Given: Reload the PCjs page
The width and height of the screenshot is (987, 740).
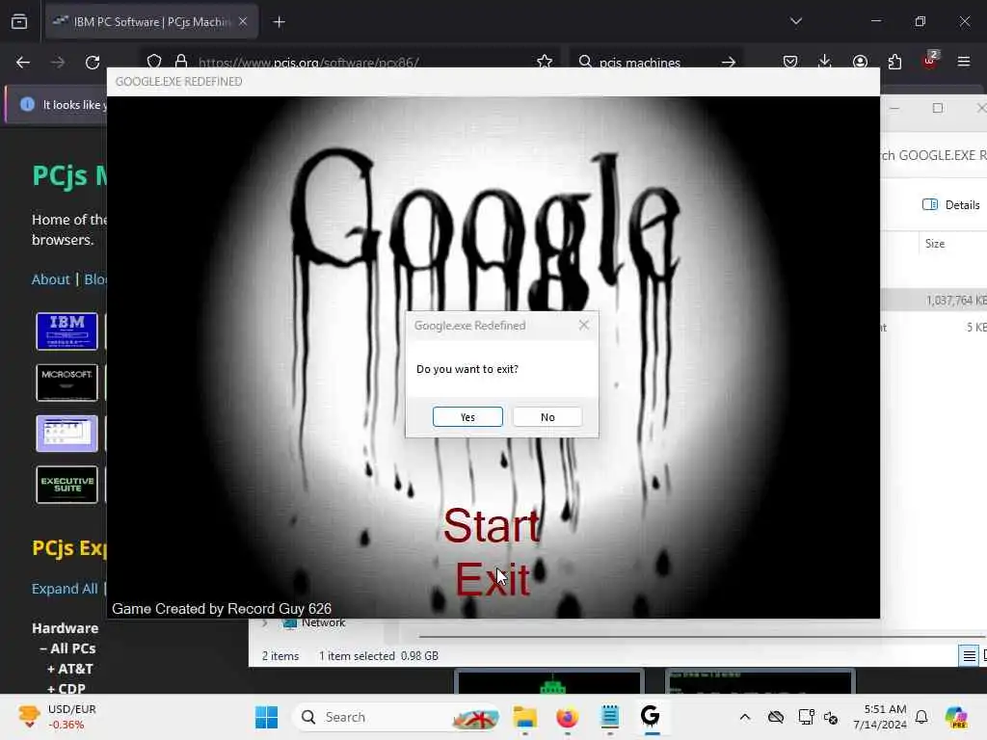Looking at the screenshot, I should pos(93,62).
